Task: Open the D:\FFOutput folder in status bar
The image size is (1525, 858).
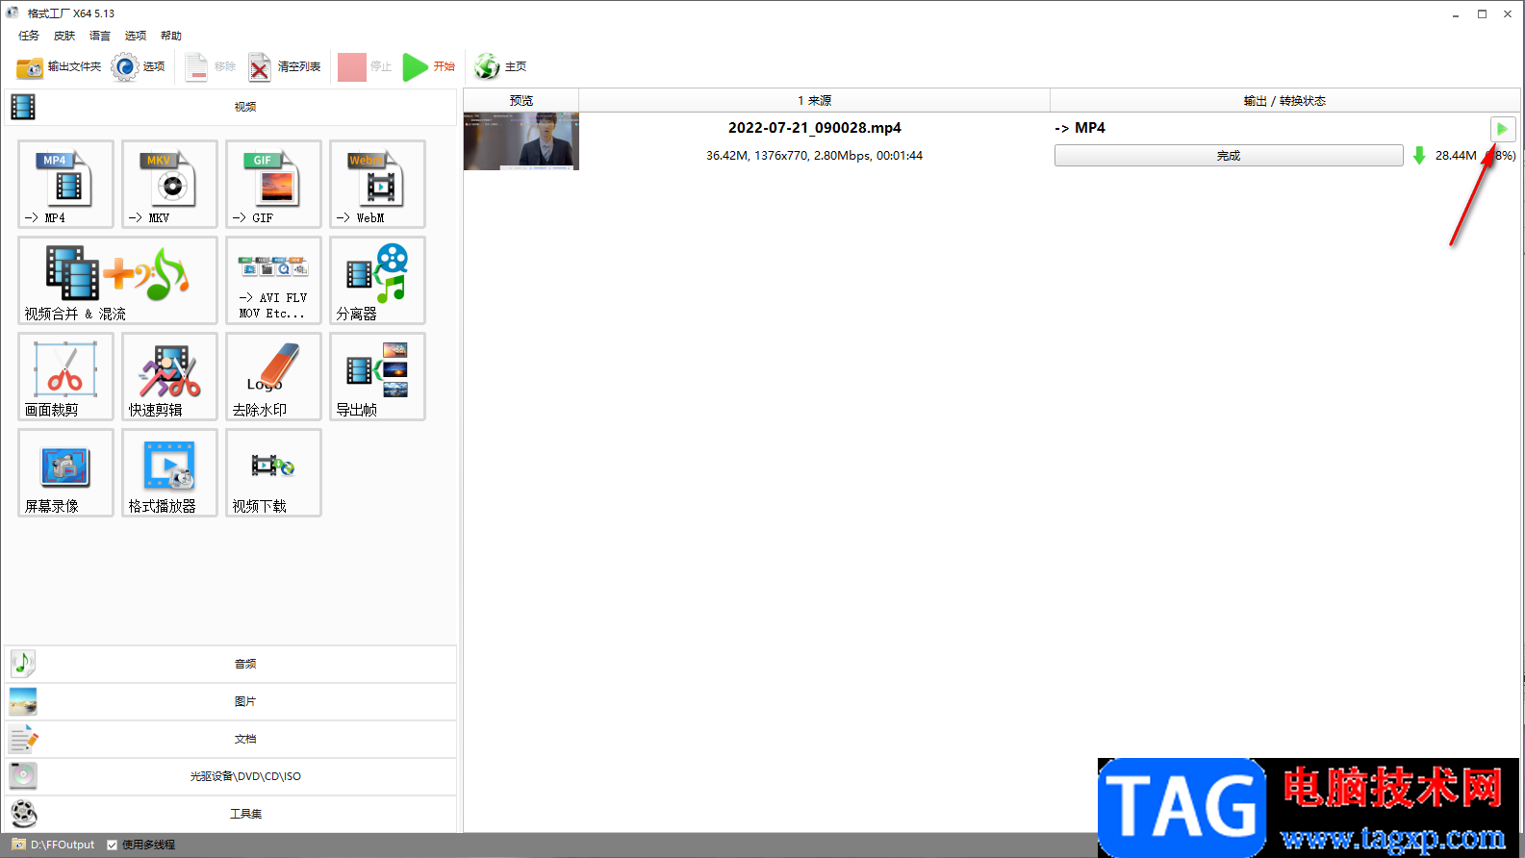Action: [x=54, y=845]
